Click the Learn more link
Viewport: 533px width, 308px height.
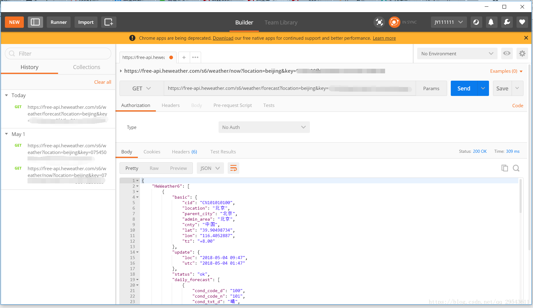point(384,38)
